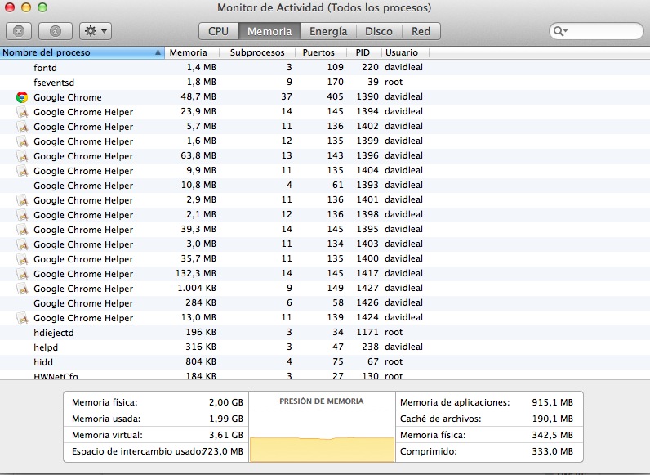Click icon of Chrome Helper PID 1417

pos(22,274)
